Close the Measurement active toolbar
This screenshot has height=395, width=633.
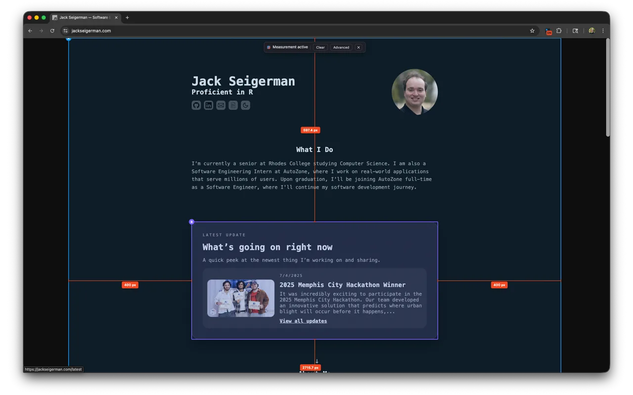[x=359, y=47]
